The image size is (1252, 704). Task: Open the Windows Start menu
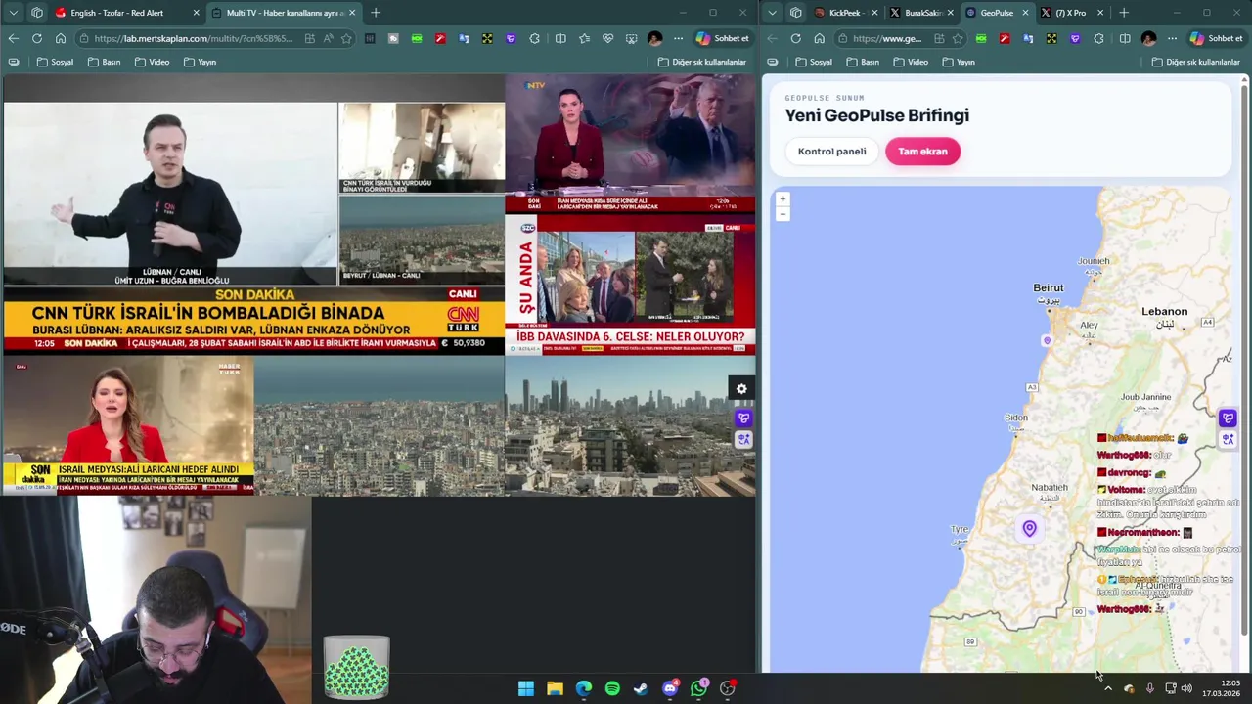point(526,688)
